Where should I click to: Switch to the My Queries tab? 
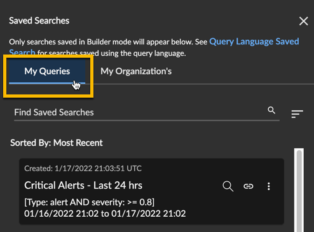(47, 71)
